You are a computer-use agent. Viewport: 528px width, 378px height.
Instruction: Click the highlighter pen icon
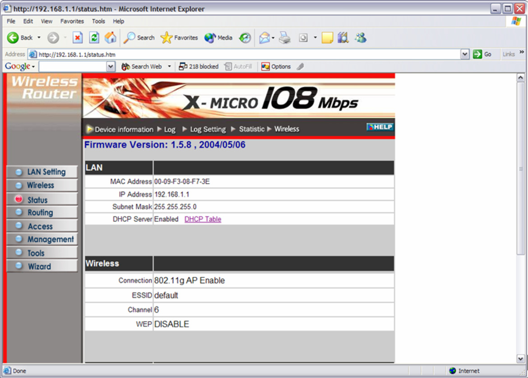[301, 67]
